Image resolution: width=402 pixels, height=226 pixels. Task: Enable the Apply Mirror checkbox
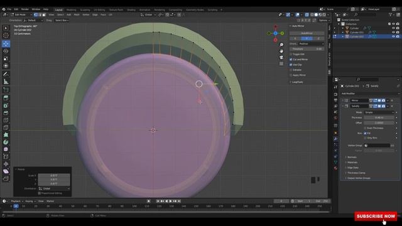coord(291,75)
